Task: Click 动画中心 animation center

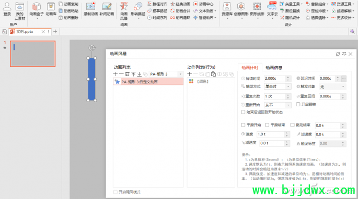Action: [203, 4]
